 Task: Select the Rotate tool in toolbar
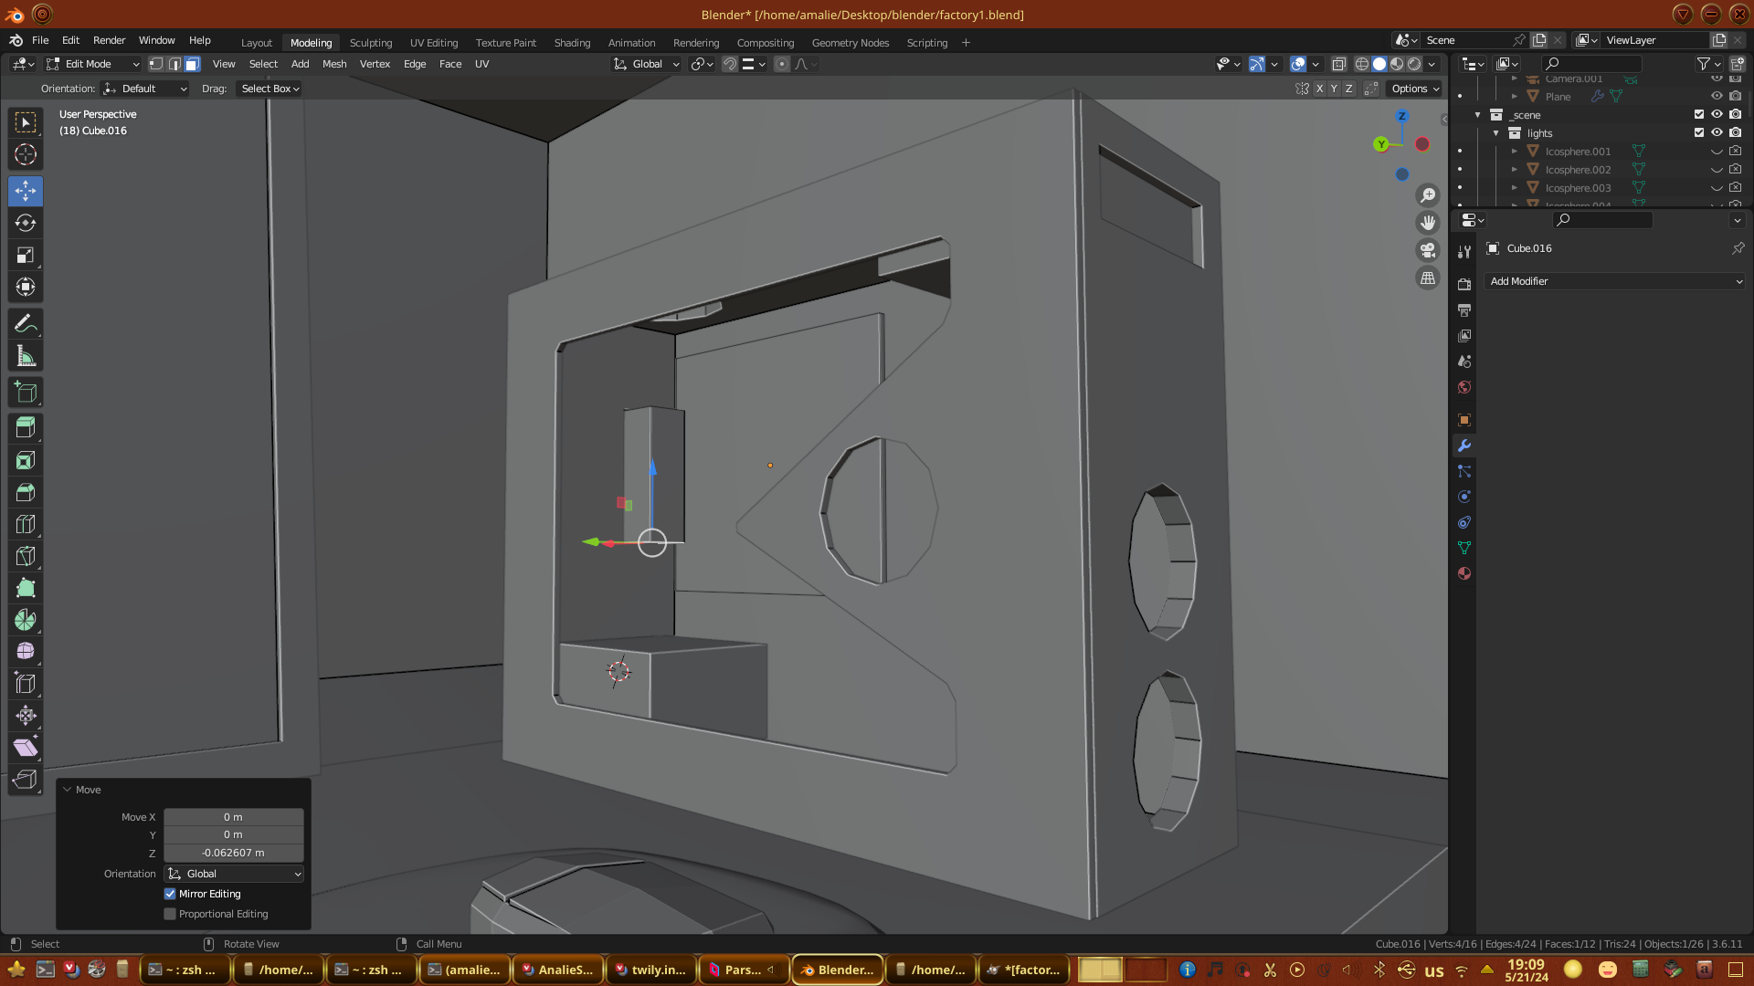click(x=26, y=224)
